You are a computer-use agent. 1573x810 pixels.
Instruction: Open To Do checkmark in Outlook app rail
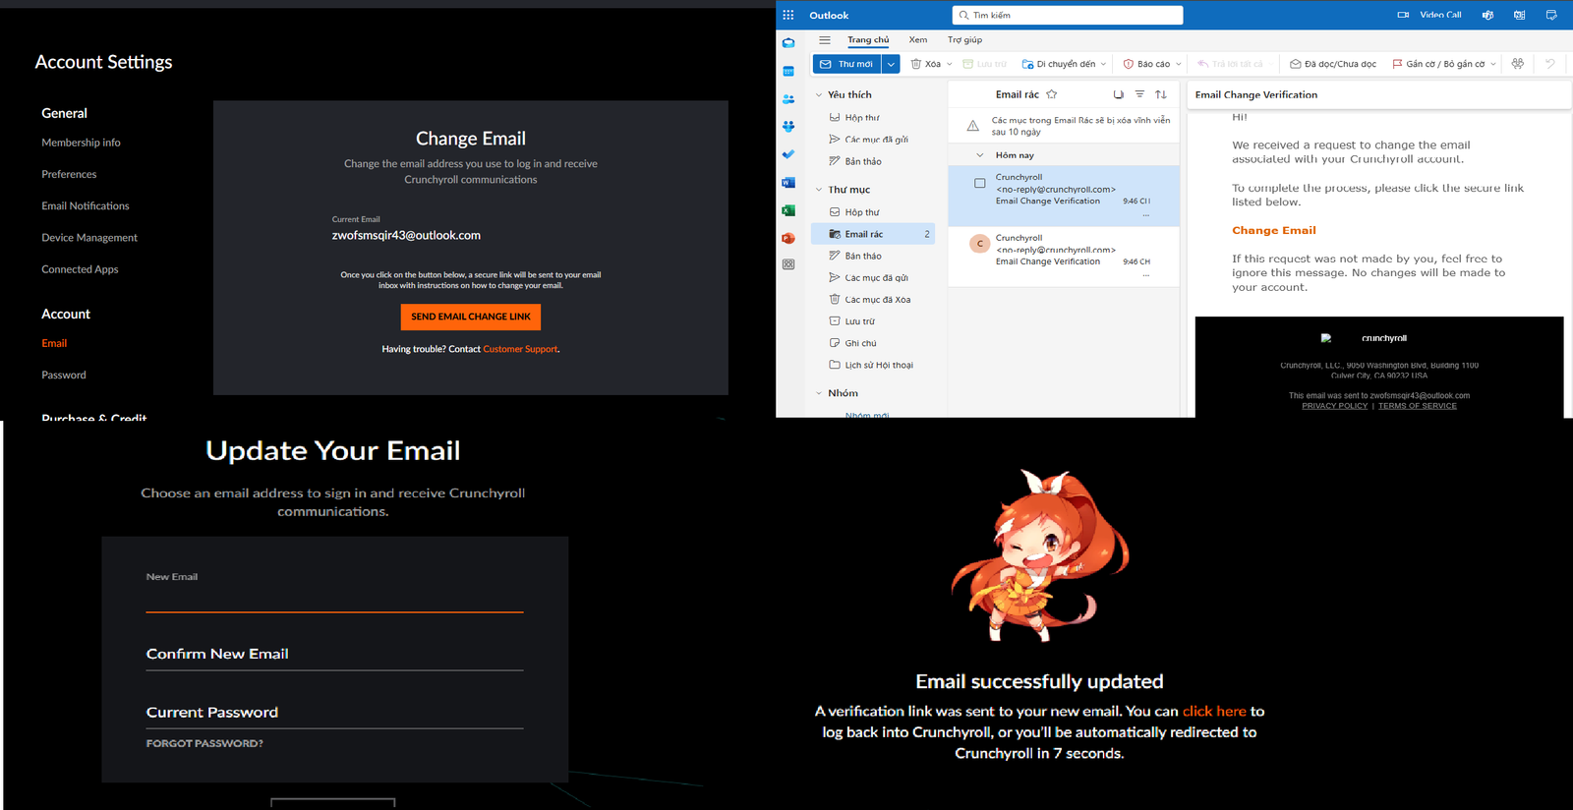tap(788, 154)
